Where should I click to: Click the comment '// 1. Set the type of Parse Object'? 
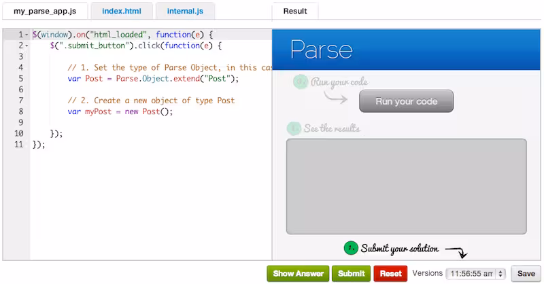click(142, 68)
